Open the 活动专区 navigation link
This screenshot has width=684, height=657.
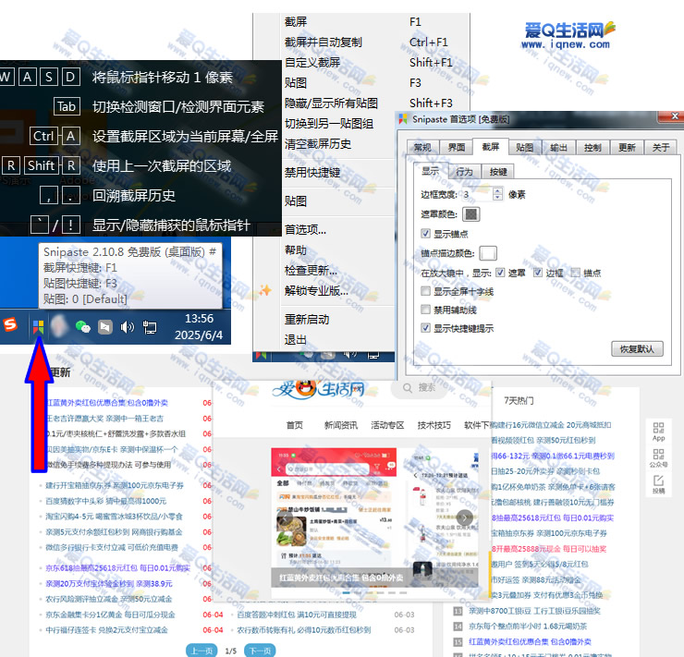[x=387, y=425]
